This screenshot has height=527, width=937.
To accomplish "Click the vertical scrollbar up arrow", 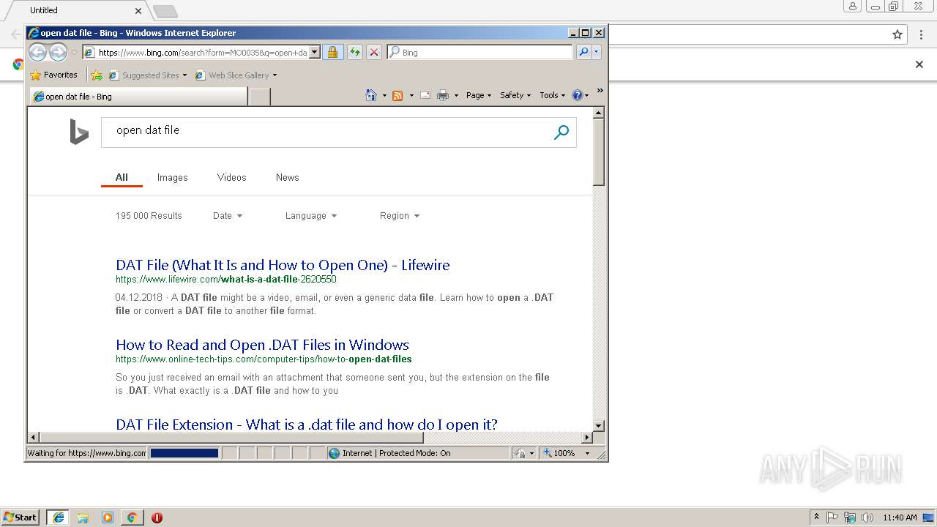I will pos(599,113).
